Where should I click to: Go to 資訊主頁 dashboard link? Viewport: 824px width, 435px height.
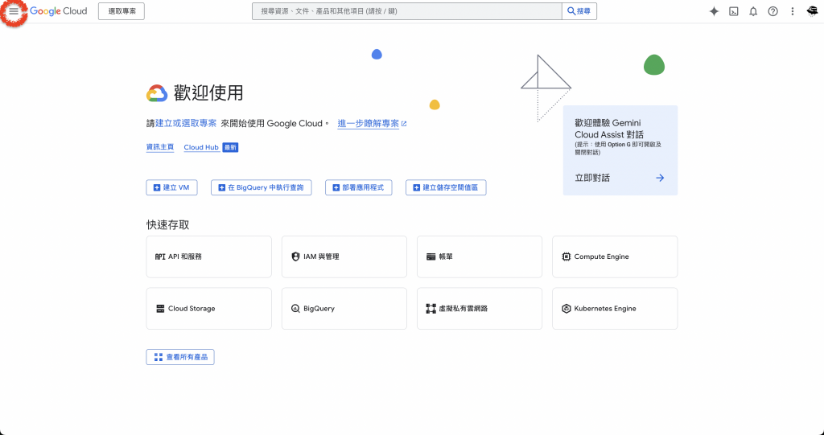click(160, 147)
